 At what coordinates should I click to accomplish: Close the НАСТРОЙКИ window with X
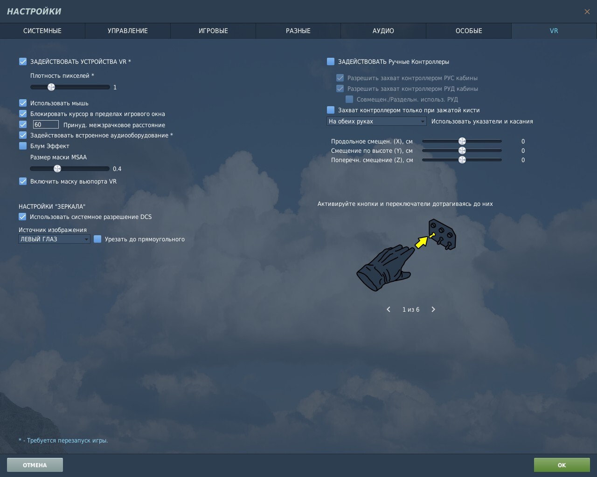coord(587,12)
